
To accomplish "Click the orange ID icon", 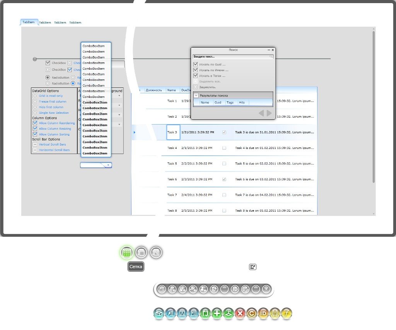I will (263, 314).
